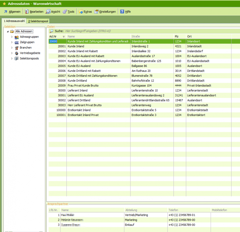Select row Erstkontakt Inland Privat
The width and height of the screenshot is (240, 232).
(144, 115)
